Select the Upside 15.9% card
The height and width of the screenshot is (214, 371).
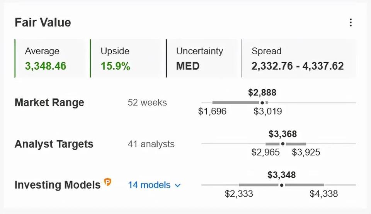point(125,59)
